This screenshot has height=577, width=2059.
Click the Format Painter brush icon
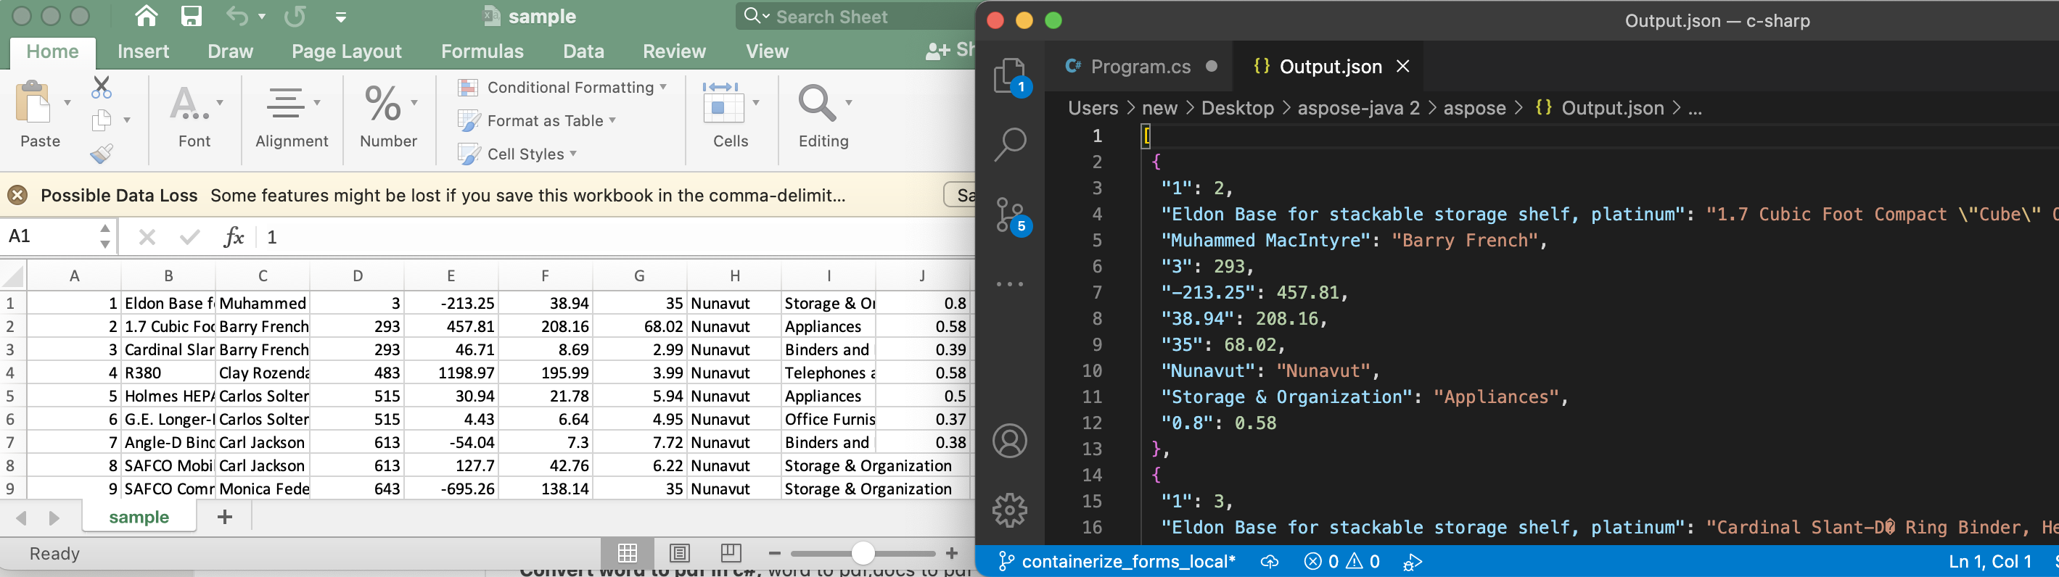tap(102, 153)
